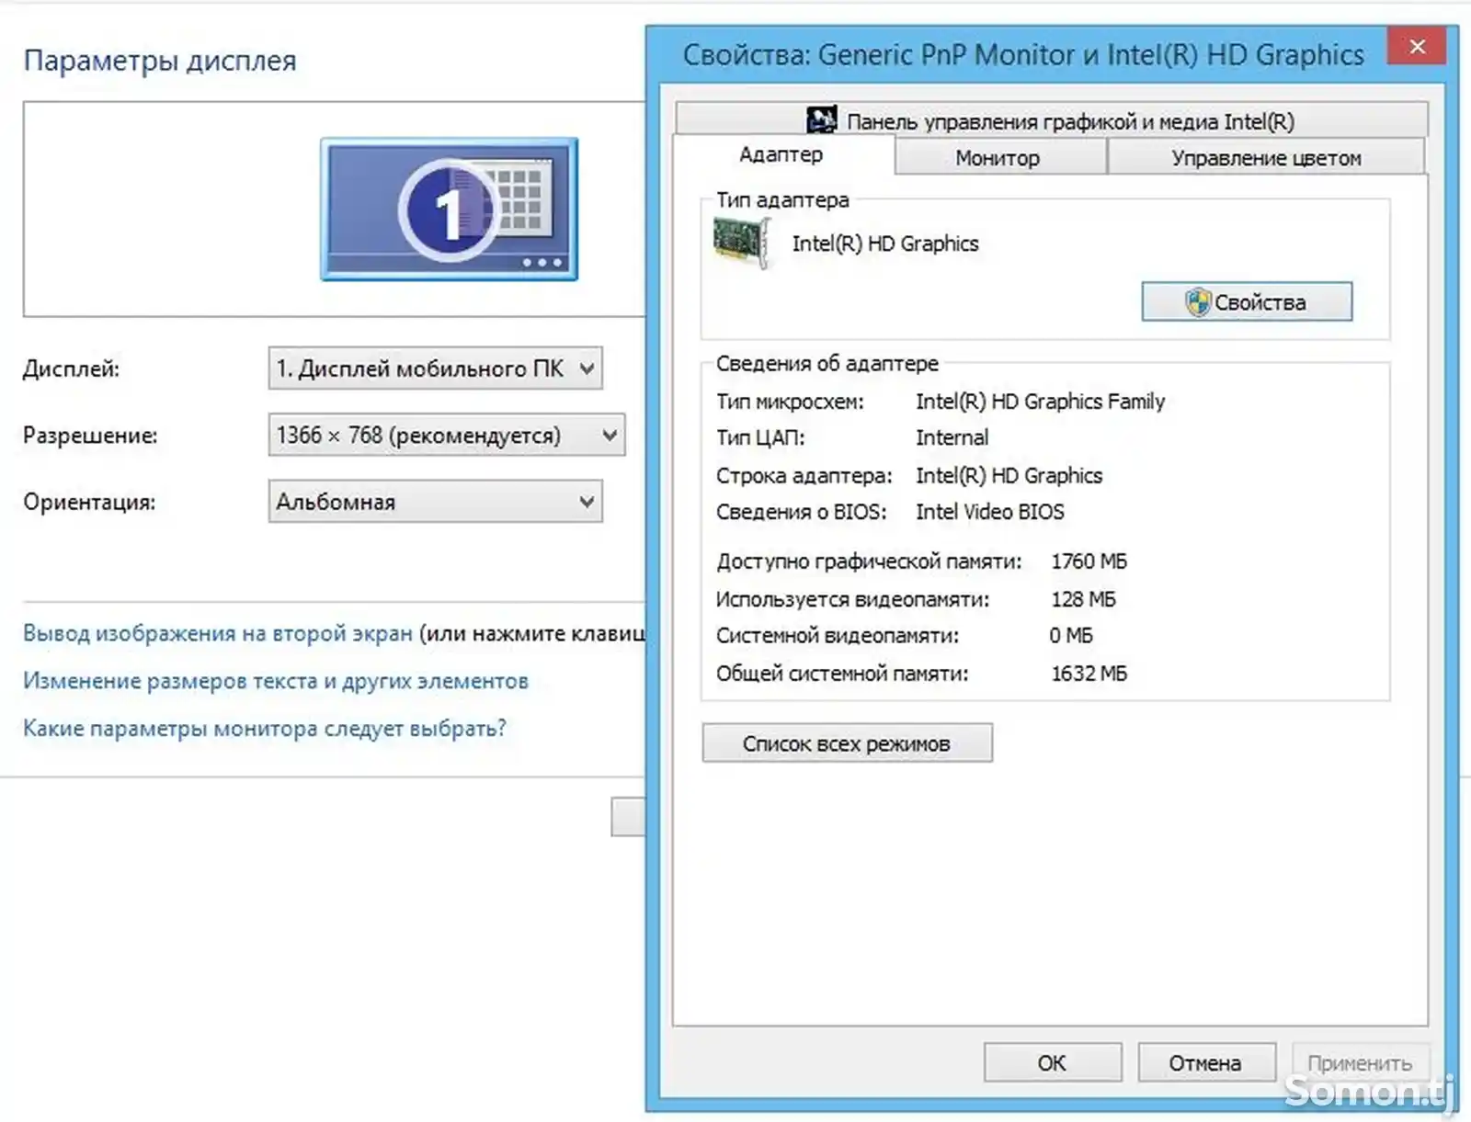The width and height of the screenshot is (1471, 1122).
Task: Click the Отмена button
Action: [1206, 1062]
